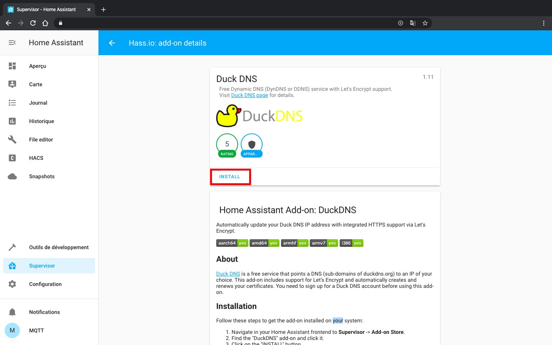
Task: Switch to the Supervisor - Home Assistant tab
Action: pos(49,10)
